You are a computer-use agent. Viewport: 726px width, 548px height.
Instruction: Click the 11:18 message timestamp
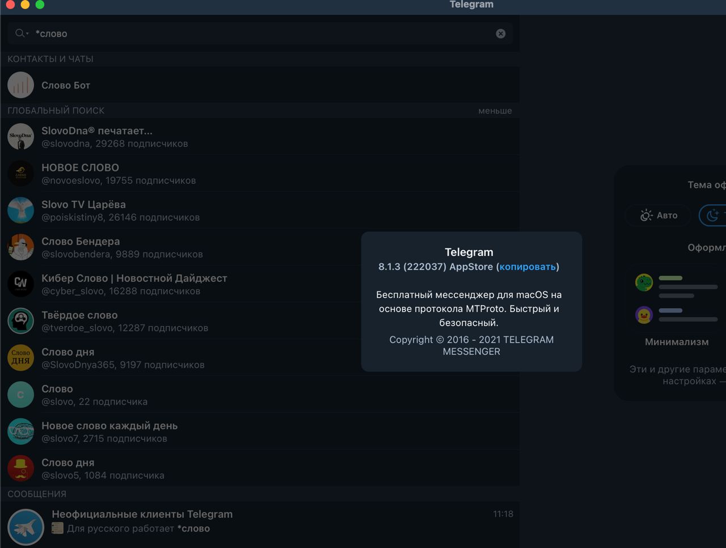[503, 514]
